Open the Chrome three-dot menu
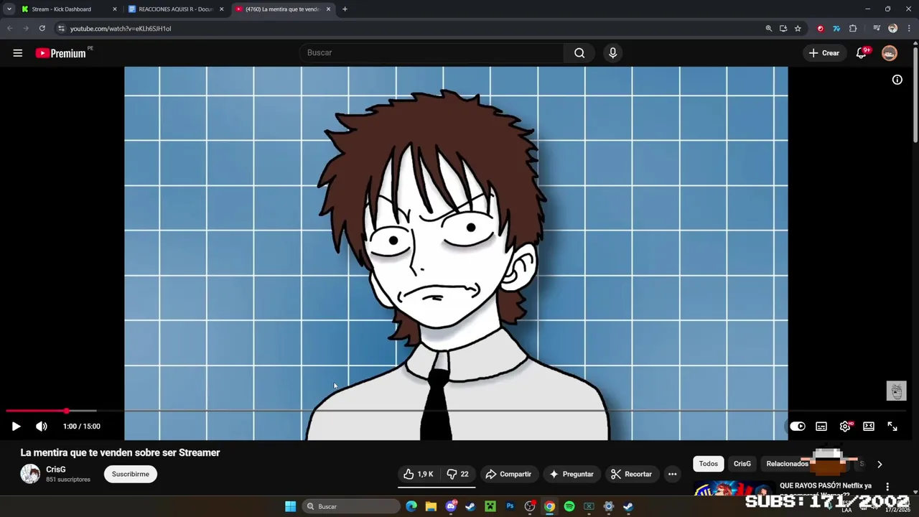 [908, 29]
